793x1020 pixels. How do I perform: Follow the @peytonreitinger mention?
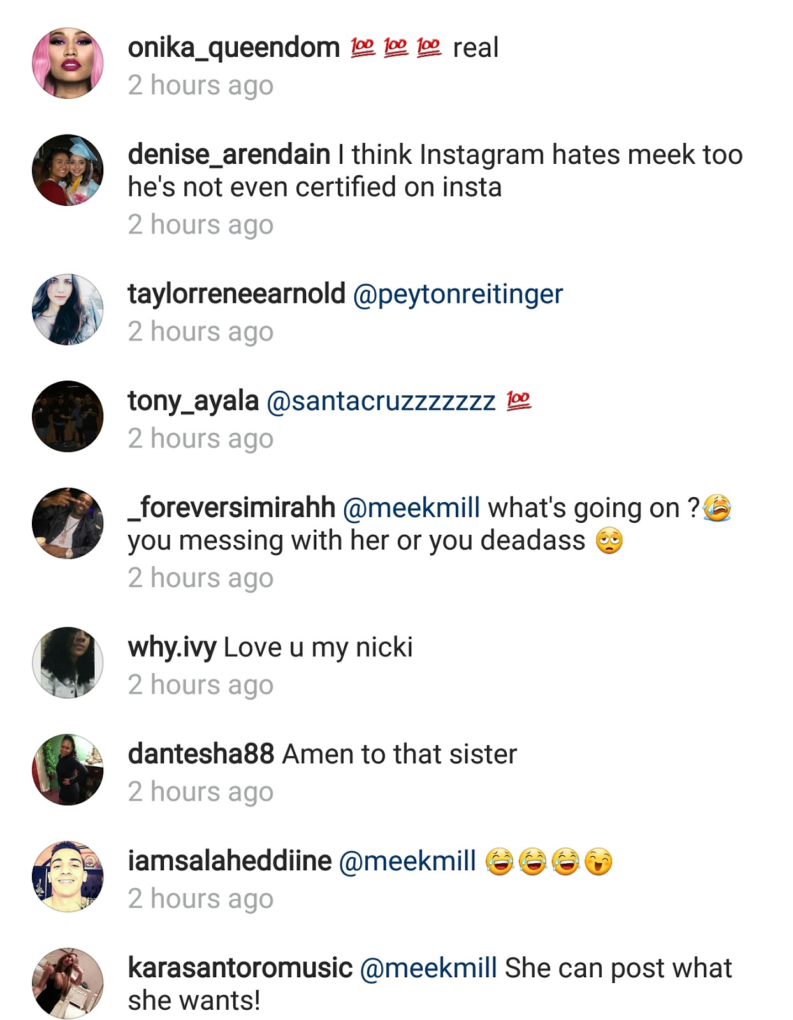click(x=458, y=295)
